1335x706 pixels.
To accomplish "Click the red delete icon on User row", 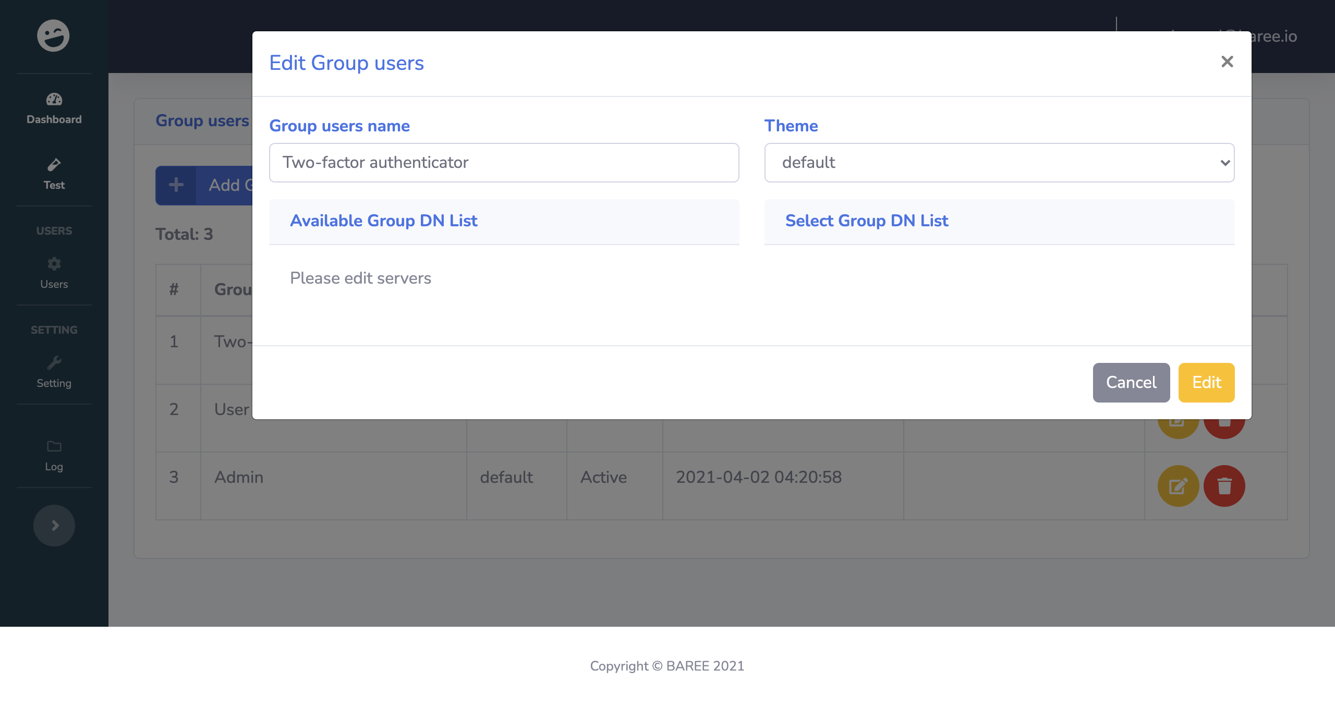I will click(1224, 419).
